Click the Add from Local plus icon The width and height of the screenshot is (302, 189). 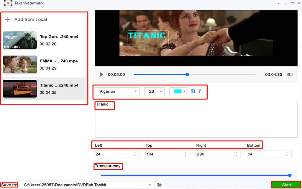pyautogui.click(x=7, y=19)
